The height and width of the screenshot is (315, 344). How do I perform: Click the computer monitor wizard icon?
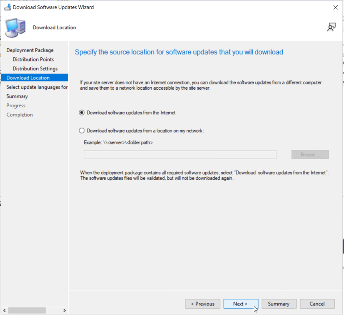[x=15, y=28]
